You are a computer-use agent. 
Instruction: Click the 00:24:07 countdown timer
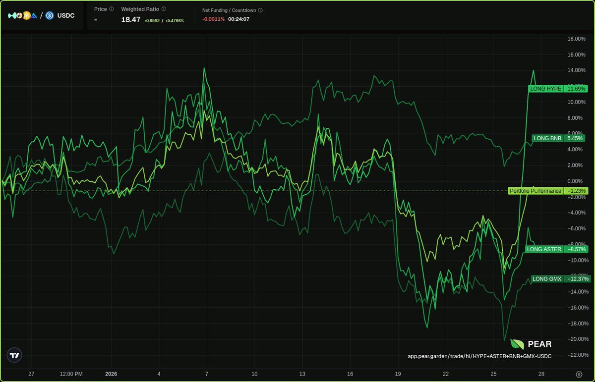(239, 19)
